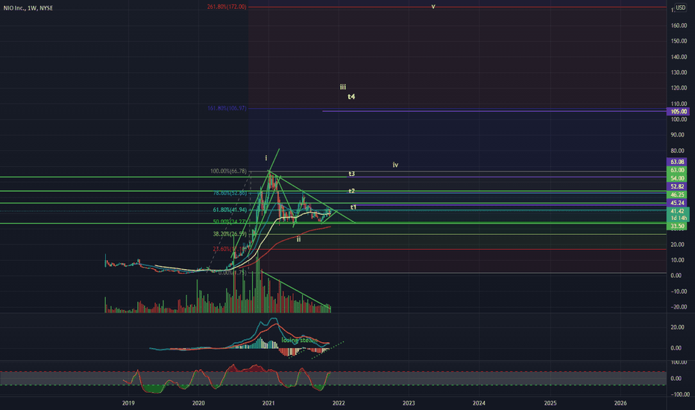Select the 33.50 green price label
This screenshot has height=410, width=695.
[677, 227]
